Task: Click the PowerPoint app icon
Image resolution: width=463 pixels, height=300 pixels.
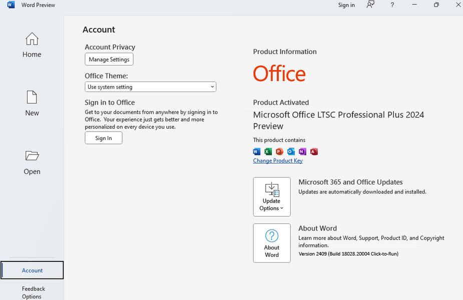Action: (280, 151)
